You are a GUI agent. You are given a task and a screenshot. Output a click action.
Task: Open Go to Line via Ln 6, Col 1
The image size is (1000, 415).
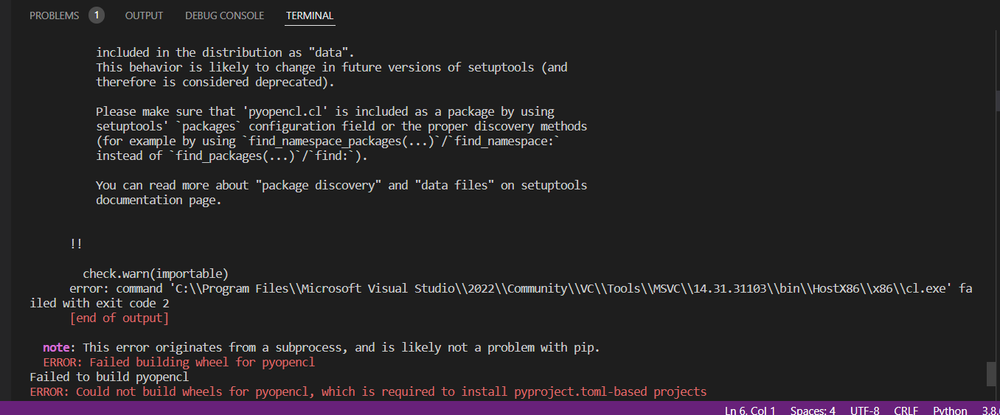click(x=750, y=411)
